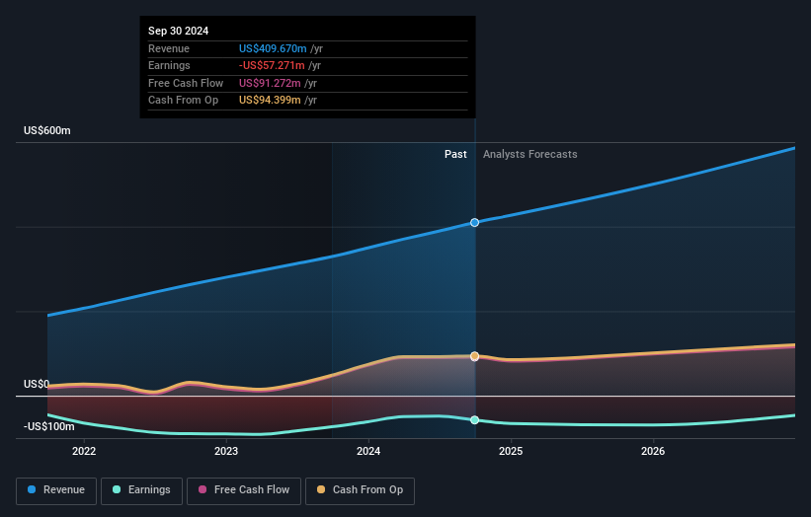
Task: Click the -US$100m axis label
Action: coord(49,426)
